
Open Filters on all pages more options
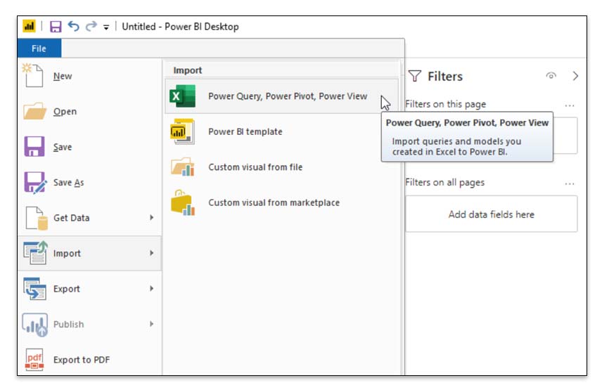click(570, 183)
